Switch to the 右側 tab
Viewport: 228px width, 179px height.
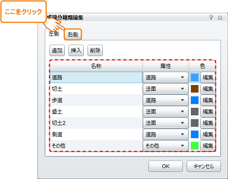[x=73, y=34]
